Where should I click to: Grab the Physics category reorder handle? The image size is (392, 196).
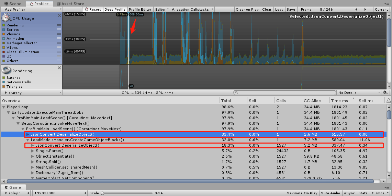pyautogui.click(x=59, y=34)
